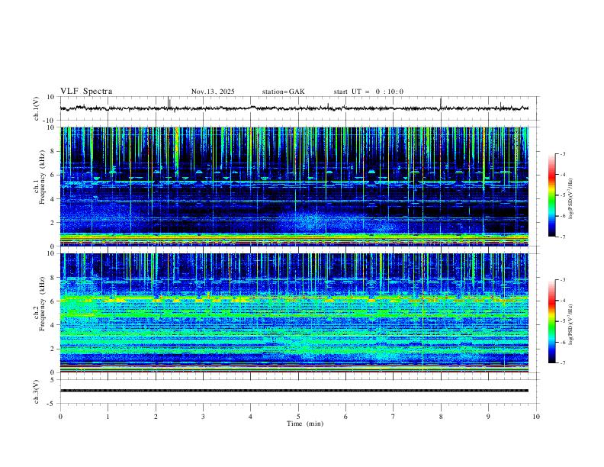Click the 'ch.3(V)' axis label
Image resolution: width=604 pixels, height=467 pixels.
pos(37,391)
